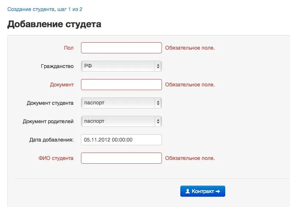Click the Документ родителей label text

point(48,121)
